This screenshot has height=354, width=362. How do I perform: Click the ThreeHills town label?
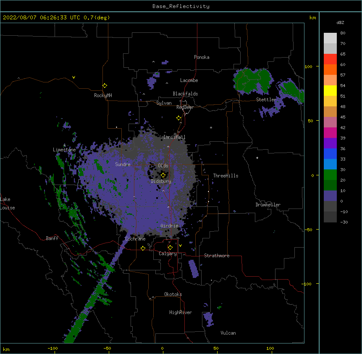(226, 176)
